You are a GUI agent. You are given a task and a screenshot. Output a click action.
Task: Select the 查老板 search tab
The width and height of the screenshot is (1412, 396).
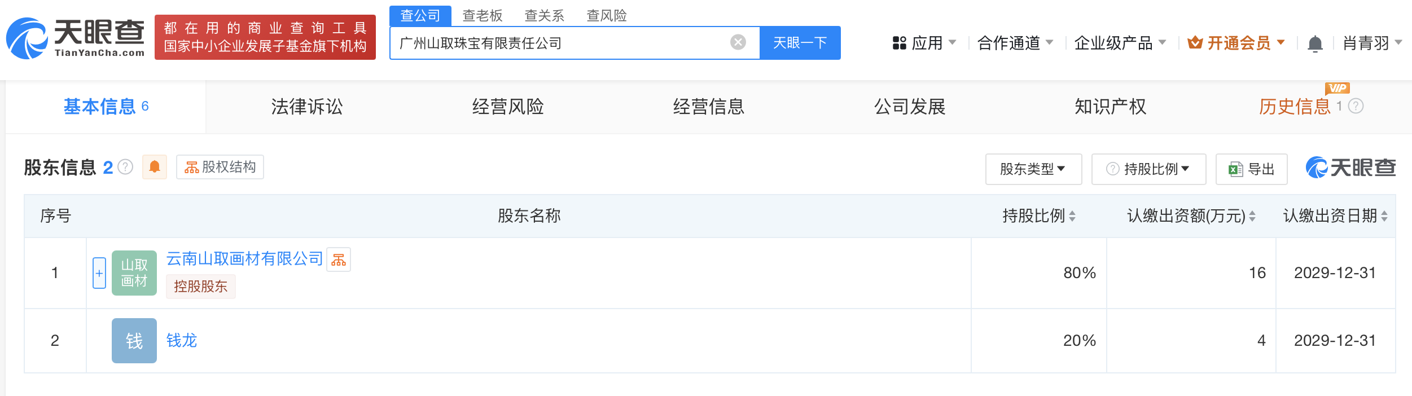point(483,16)
